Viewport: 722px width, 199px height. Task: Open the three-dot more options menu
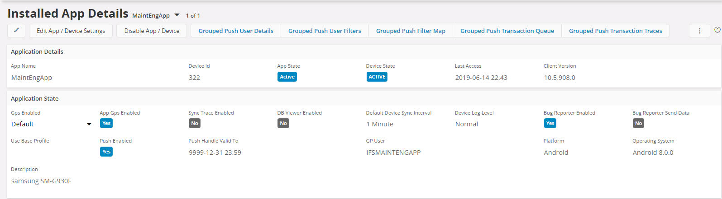(x=699, y=31)
